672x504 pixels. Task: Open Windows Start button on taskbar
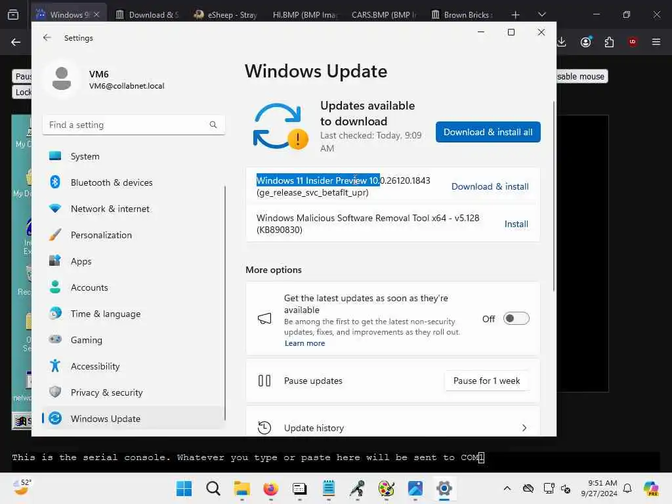click(184, 488)
